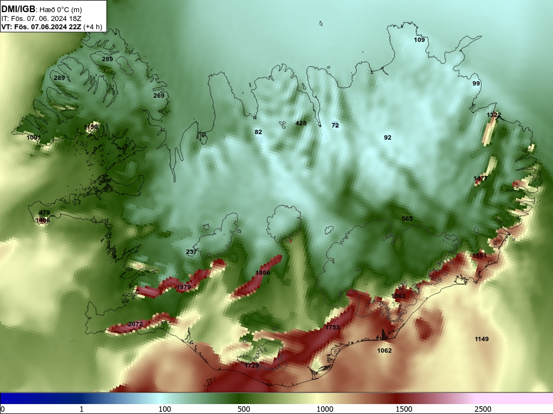Click the 1486 map value label
Image resolution: width=553 pixels, height=414 pixels.
point(43,220)
